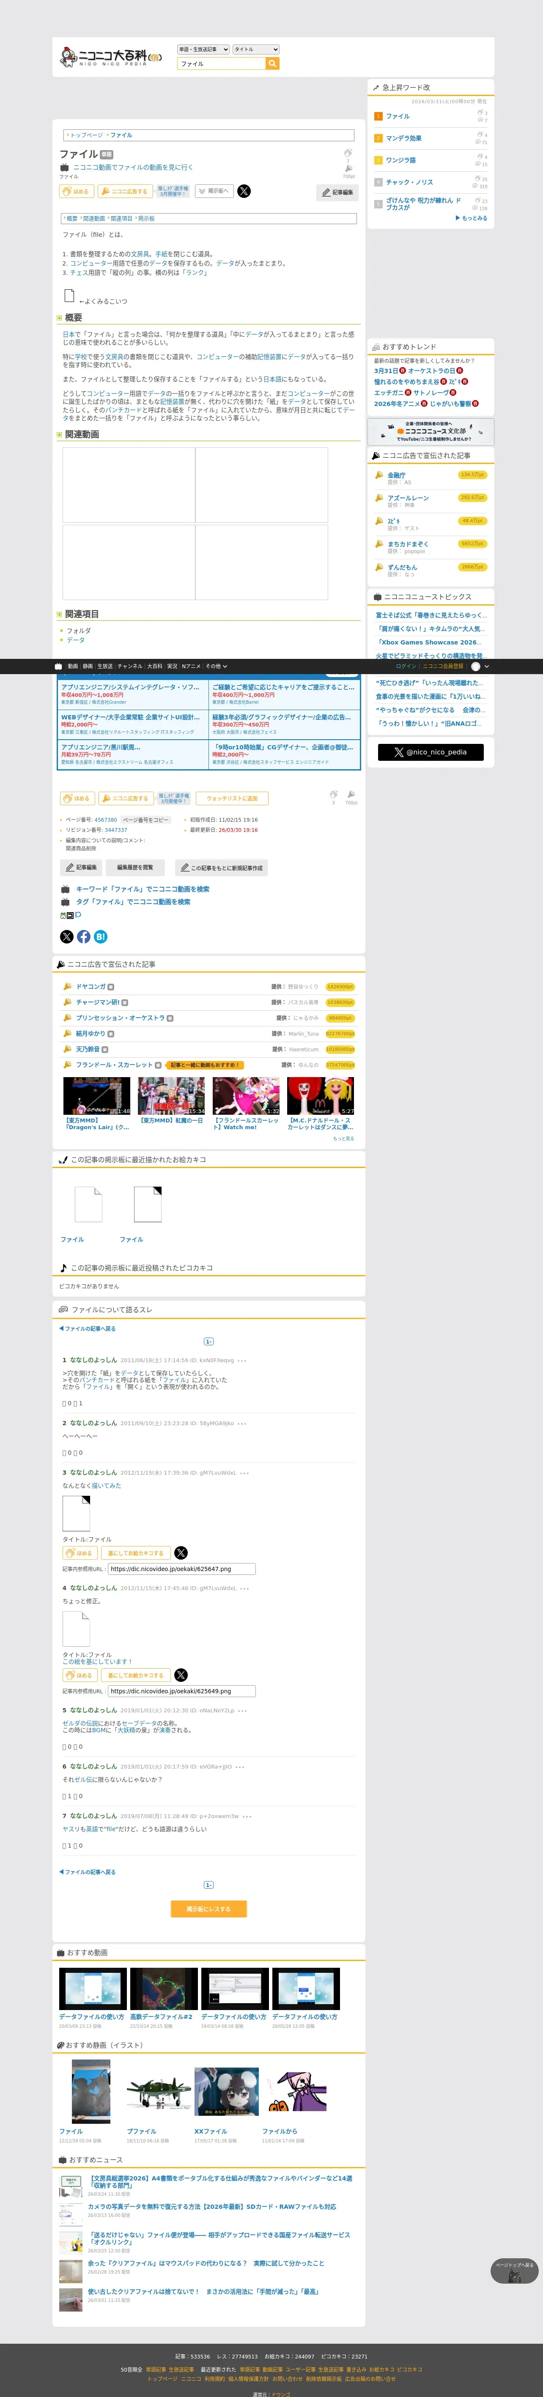Click the top ほめる button under the title
The height and width of the screenshot is (2397, 543).
point(76,191)
